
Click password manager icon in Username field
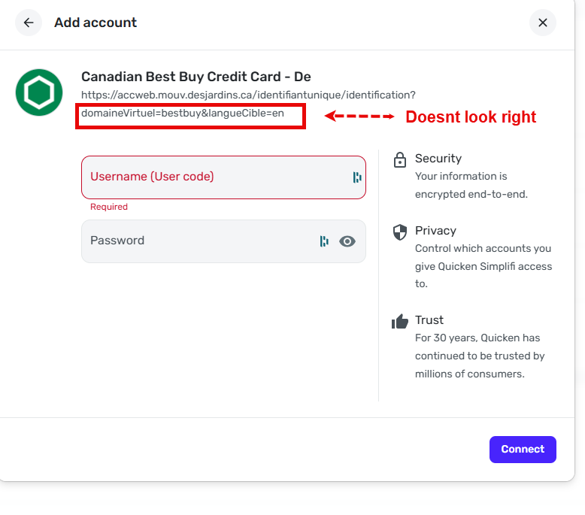[357, 177]
